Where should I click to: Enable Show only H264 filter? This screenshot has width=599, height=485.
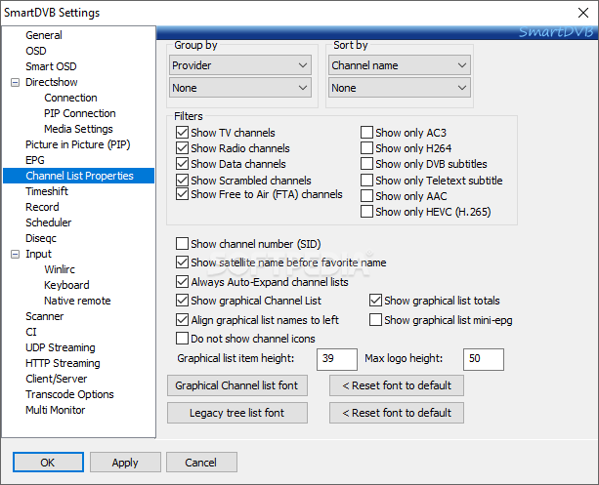[366, 148]
